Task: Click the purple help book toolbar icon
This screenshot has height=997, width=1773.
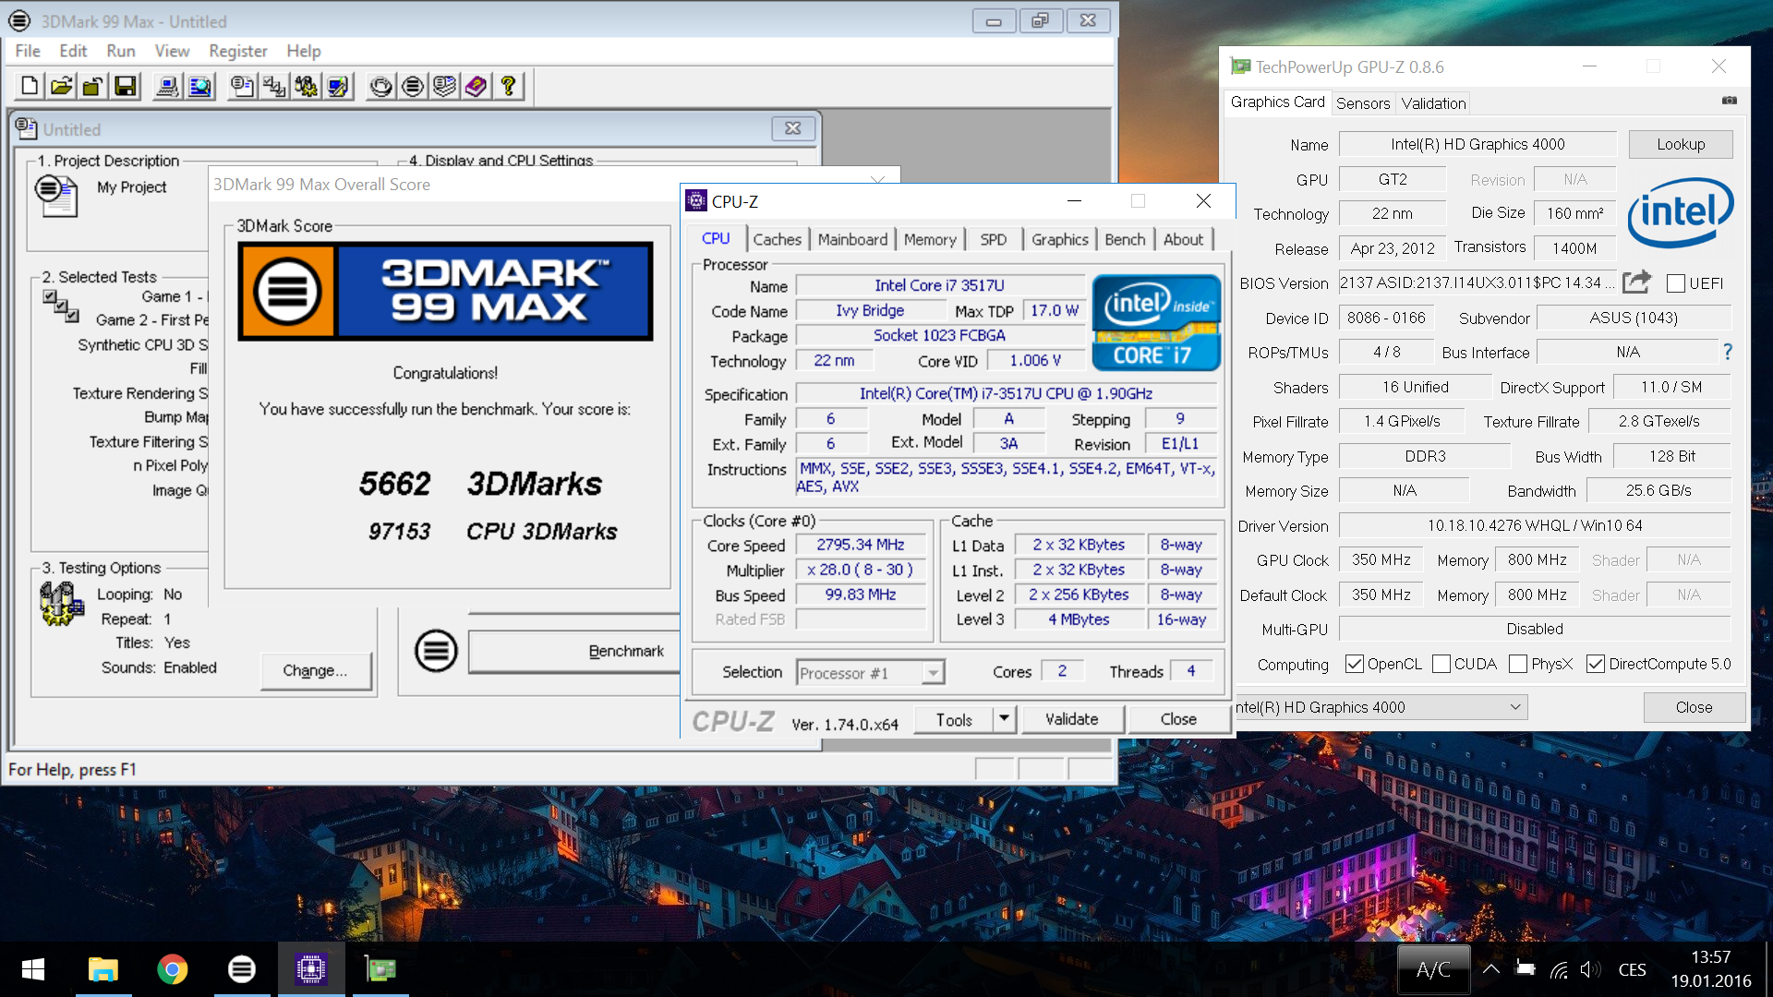Action: pyautogui.click(x=476, y=87)
